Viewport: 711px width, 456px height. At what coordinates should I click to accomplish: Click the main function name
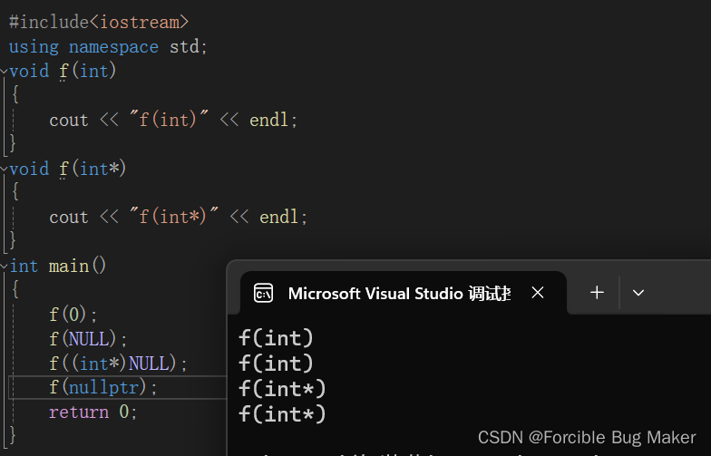69,266
